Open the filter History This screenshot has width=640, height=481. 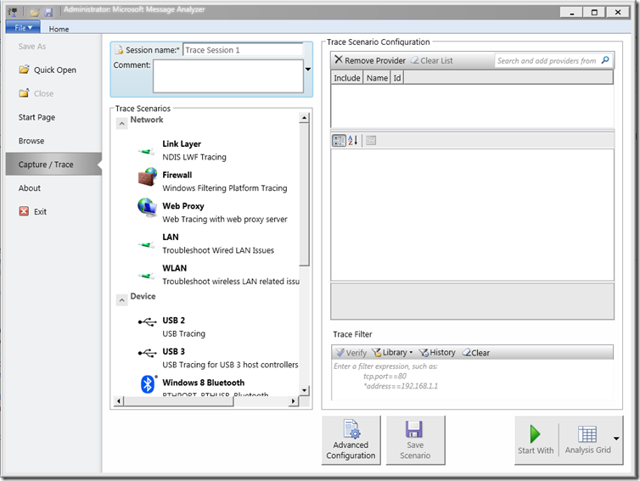pos(437,353)
